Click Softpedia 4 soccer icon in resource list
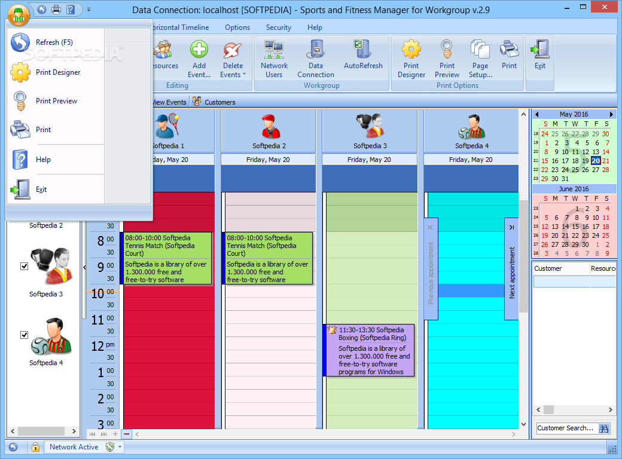The height and width of the screenshot is (459, 622). click(x=51, y=336)
